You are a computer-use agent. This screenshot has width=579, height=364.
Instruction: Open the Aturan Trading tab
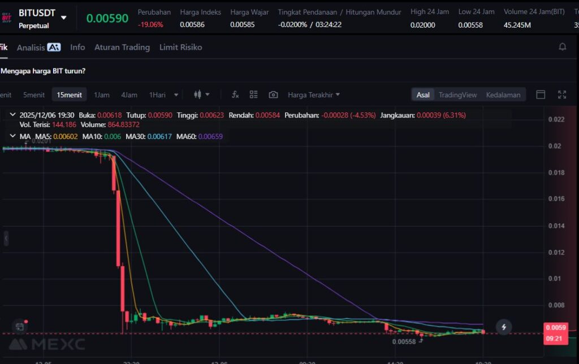point(122,47)
